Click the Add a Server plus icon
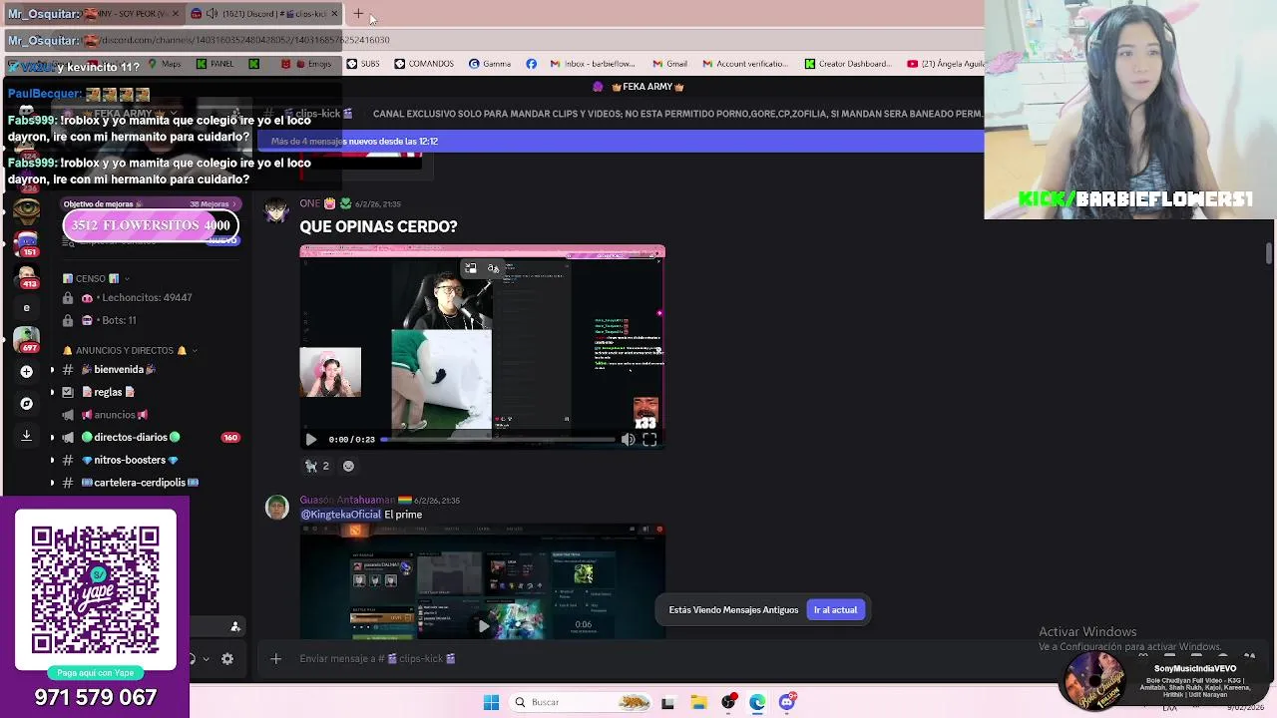 tap(26, 371)
